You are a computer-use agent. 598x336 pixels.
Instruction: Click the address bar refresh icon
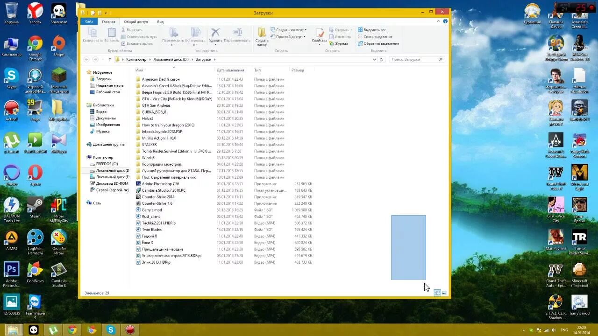pyautogui.click(x=381, y=59)
